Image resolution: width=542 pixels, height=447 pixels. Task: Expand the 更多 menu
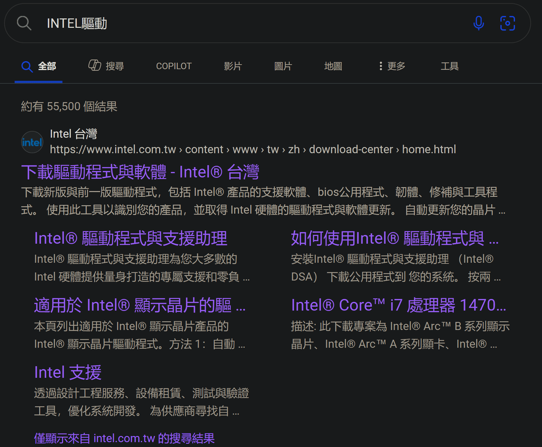pyautogui.click(x=392, y=66)
